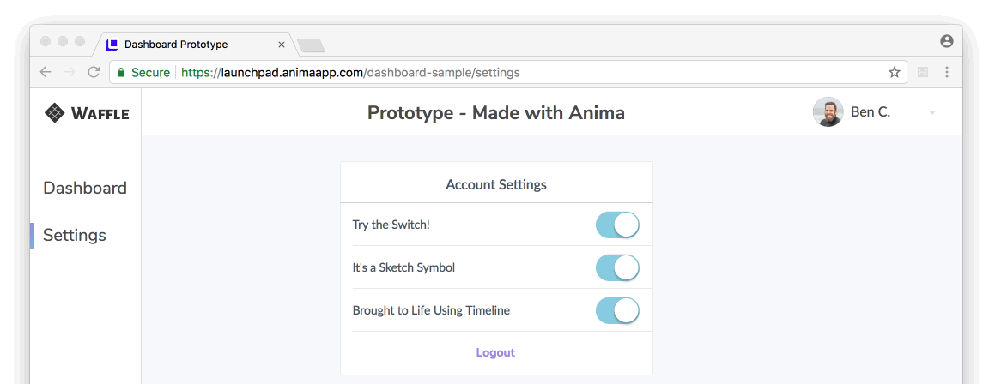The height and width of the screenshot is (384, 995).
Task: Expand the Ben C. user dropdown arrow
Action: [x=932, y=113]
